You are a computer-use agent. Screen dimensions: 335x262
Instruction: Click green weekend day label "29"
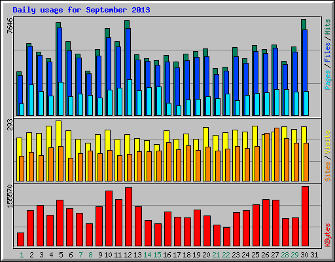click(x=294, y=255)
